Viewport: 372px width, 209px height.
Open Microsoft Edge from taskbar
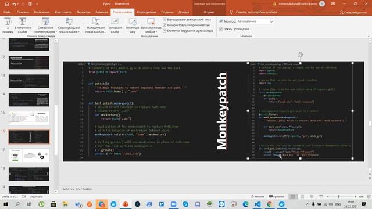[x=245, y=204]
